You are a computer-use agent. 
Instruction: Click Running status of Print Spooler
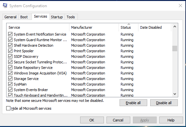[x=127, y=51]
